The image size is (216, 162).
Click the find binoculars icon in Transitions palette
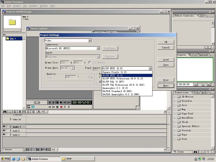pos(195,152)
